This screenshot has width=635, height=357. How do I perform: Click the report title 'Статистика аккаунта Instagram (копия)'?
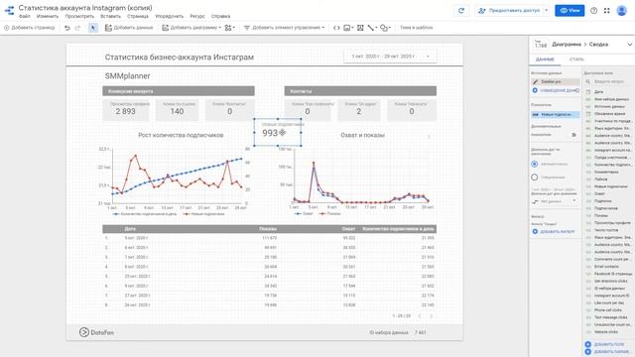click(85, 8)
